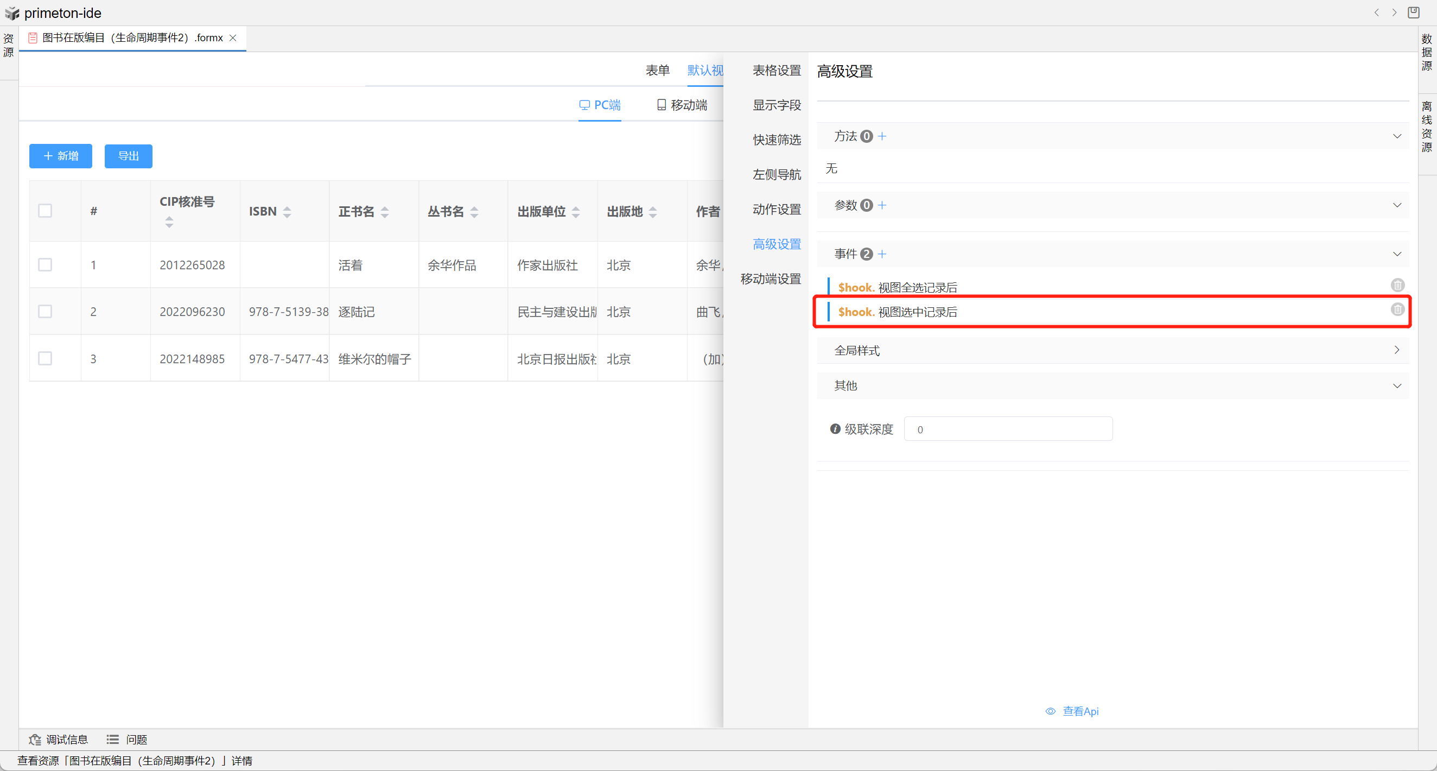Add a new event with plus icon
This screenshot has height=771, width=1437.
882,254
